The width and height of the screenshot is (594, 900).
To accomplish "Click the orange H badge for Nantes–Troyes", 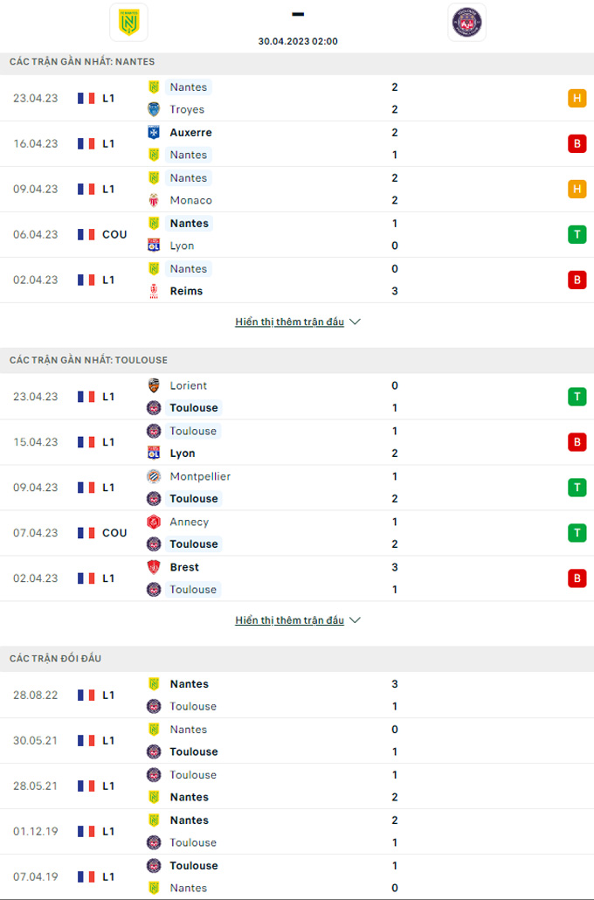I will tap(577, 98).
